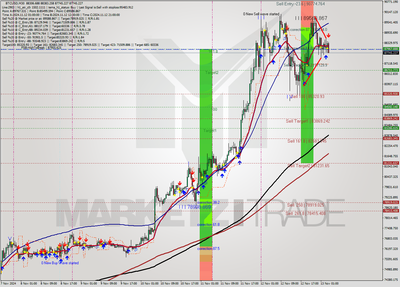Screen dimensions: 400x287
Task: Select the red 78415.408 price tag
Action: 391,211
